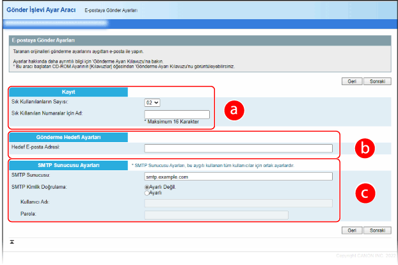Viewport: 398px width, 265px height.
Task: Click the 'Kullanıcı Adı' input field
Action: click(238, 203)
